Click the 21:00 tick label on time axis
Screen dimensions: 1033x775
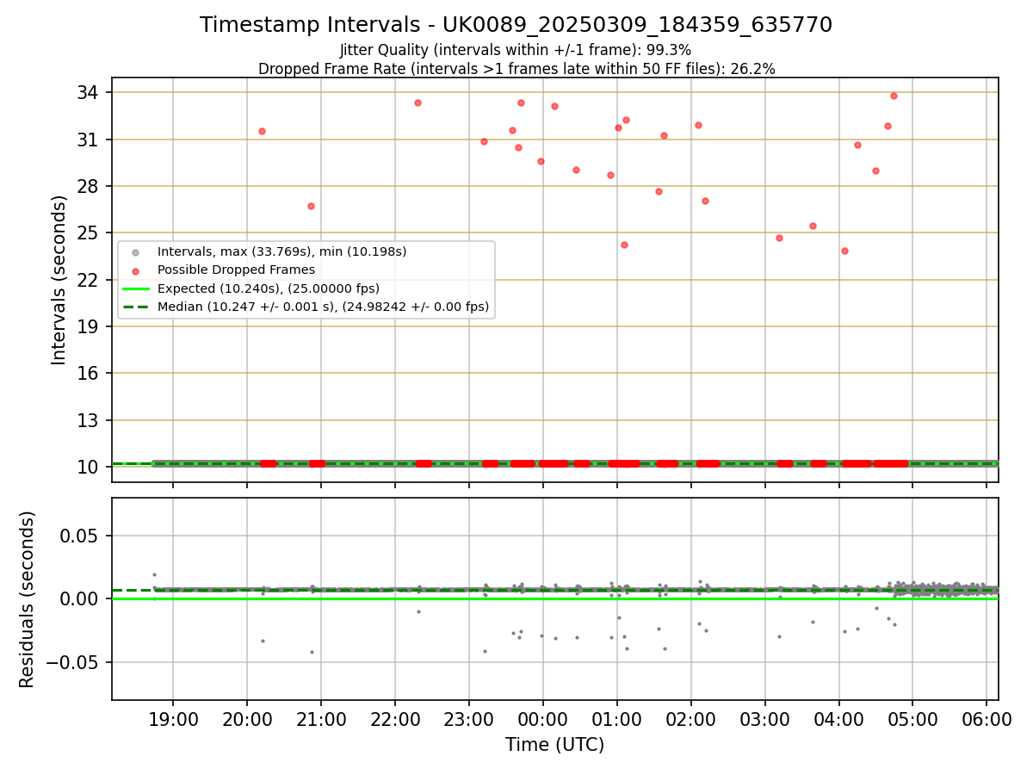coord(321,718)
